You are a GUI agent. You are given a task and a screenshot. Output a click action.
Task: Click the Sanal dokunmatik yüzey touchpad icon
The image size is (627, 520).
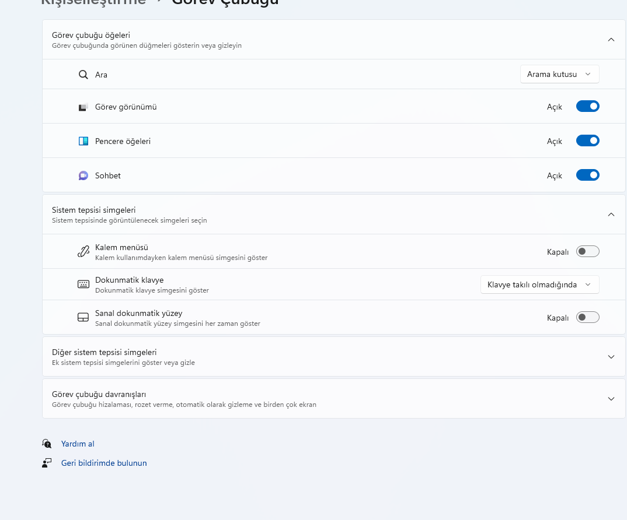click(x=83, y=318)
